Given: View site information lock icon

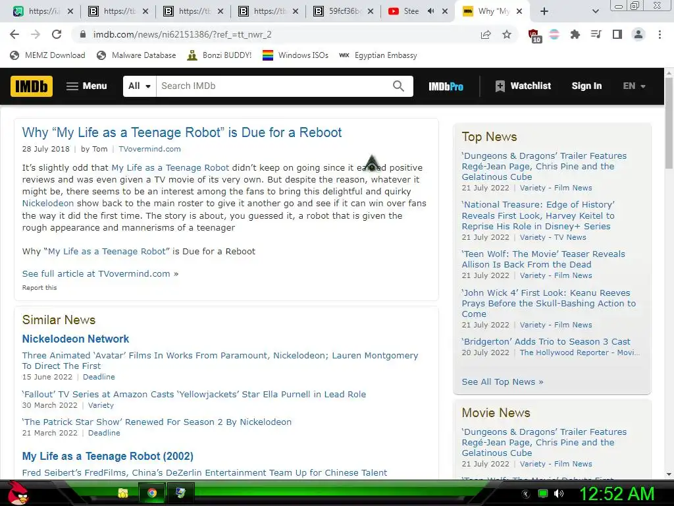Looking at the screenshot, I should [83, 34].
